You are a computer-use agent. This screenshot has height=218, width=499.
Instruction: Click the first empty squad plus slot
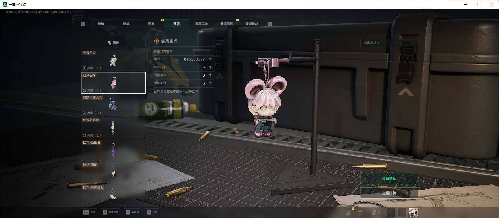click(391, 212)
